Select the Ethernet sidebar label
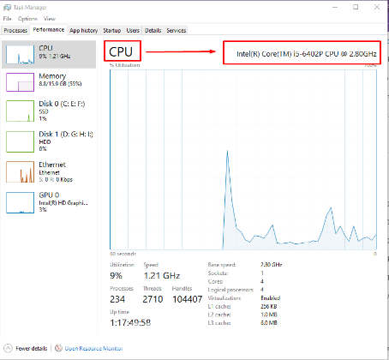 (52, 165)
